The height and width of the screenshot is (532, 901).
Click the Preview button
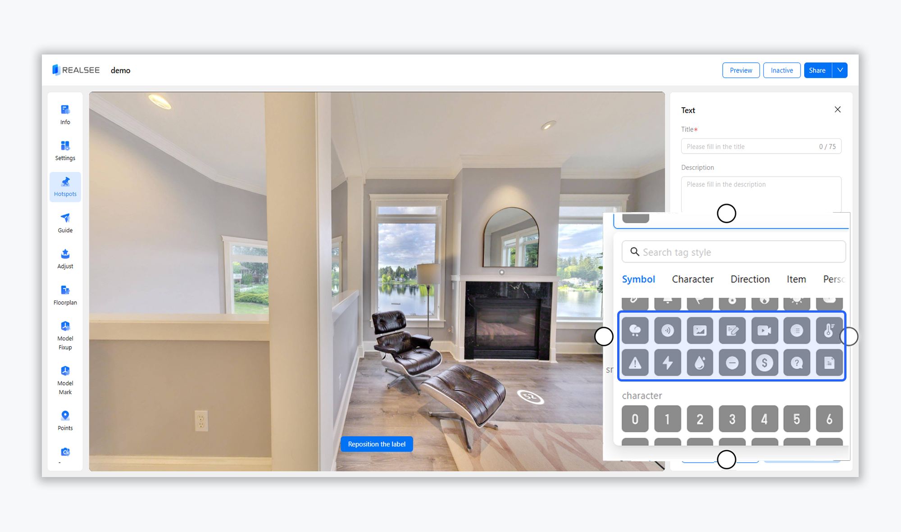[741, 70]
